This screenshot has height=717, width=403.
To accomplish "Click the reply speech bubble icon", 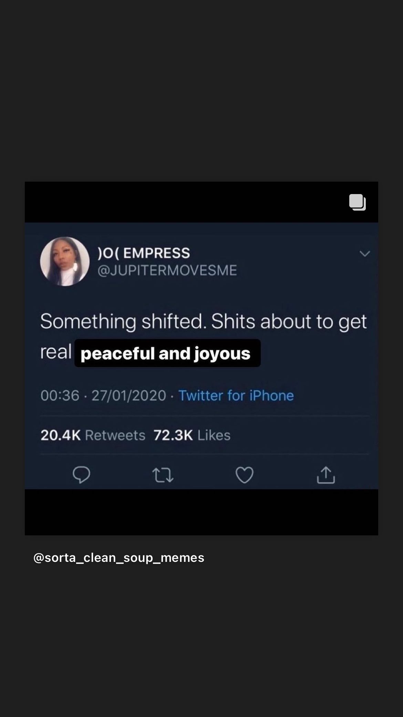I will pyautogui.click(x=82, y=475).
